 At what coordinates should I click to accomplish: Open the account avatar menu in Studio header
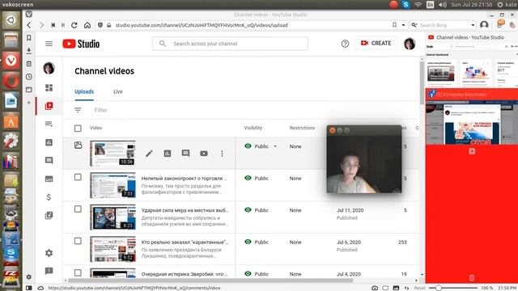tap(410, 44)
